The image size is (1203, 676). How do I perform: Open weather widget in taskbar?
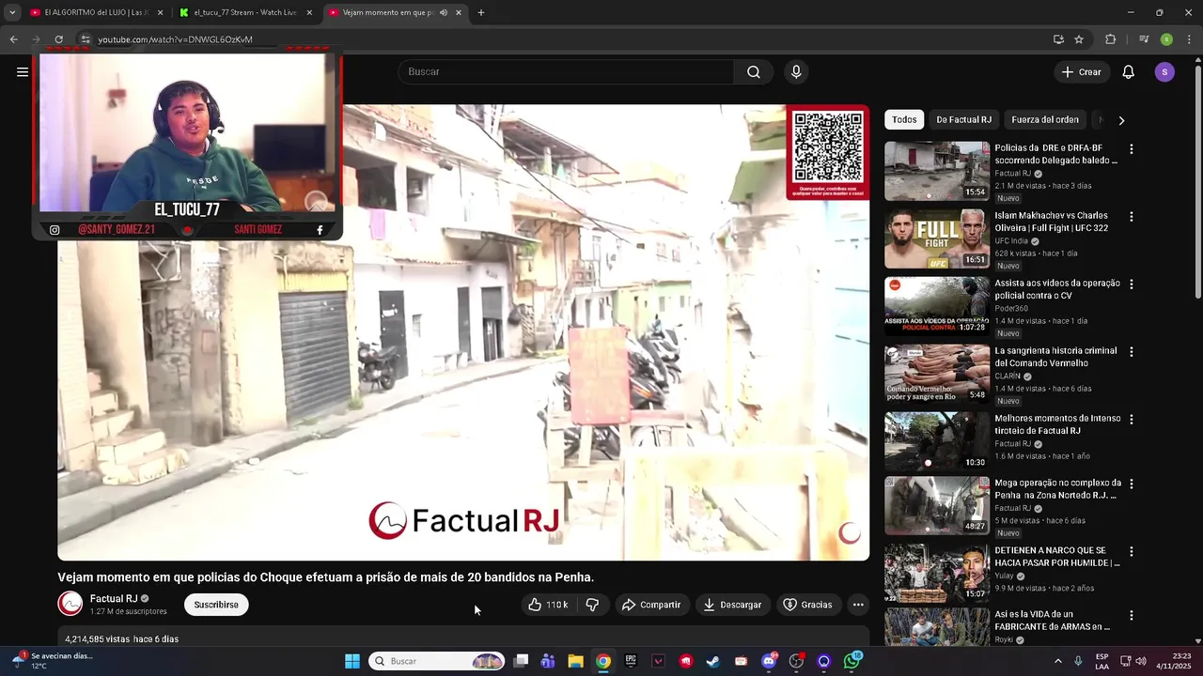[52, 661]
